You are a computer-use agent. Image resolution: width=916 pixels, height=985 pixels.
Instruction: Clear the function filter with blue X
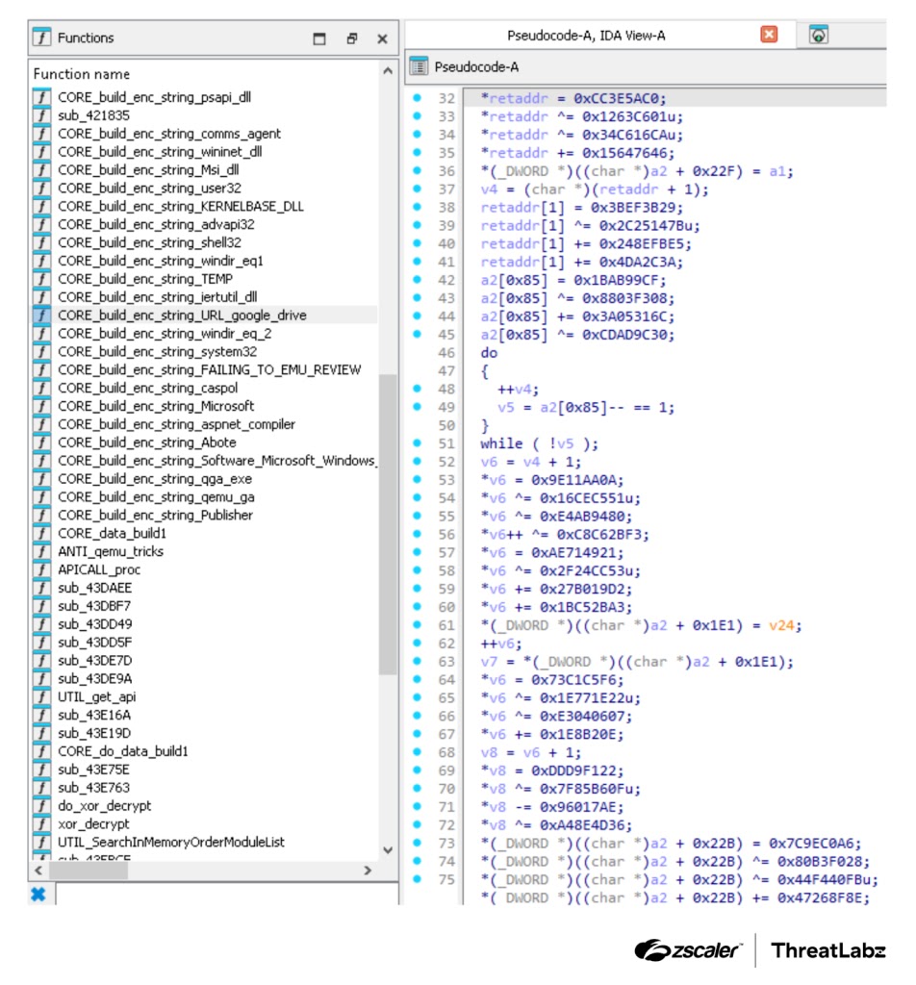click(x=38, y=894)
